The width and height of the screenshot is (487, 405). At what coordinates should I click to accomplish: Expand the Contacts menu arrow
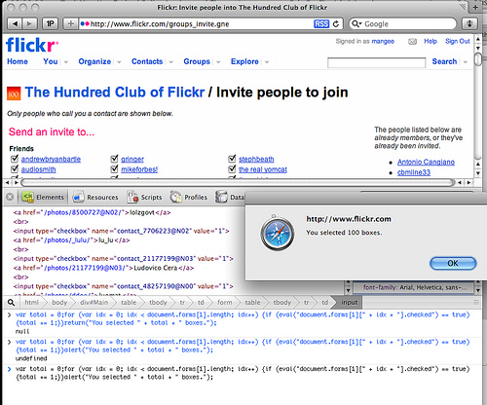(171, 62)
